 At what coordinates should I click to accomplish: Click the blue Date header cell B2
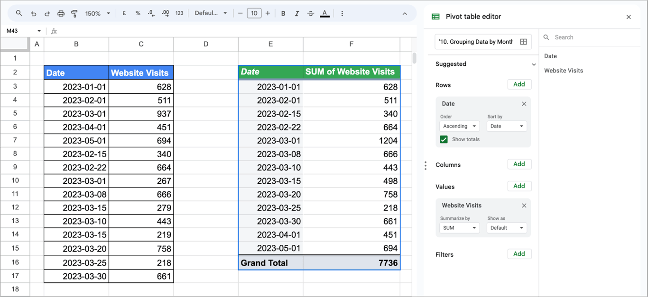[x=76, y=72]
